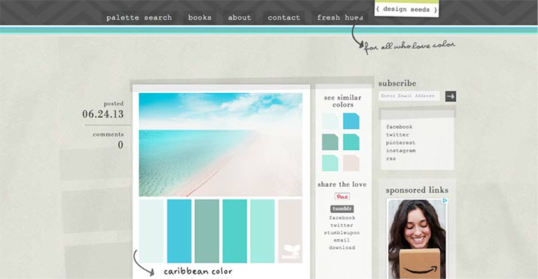
Task: Open the fresh hues section
Action: point(340,17)
